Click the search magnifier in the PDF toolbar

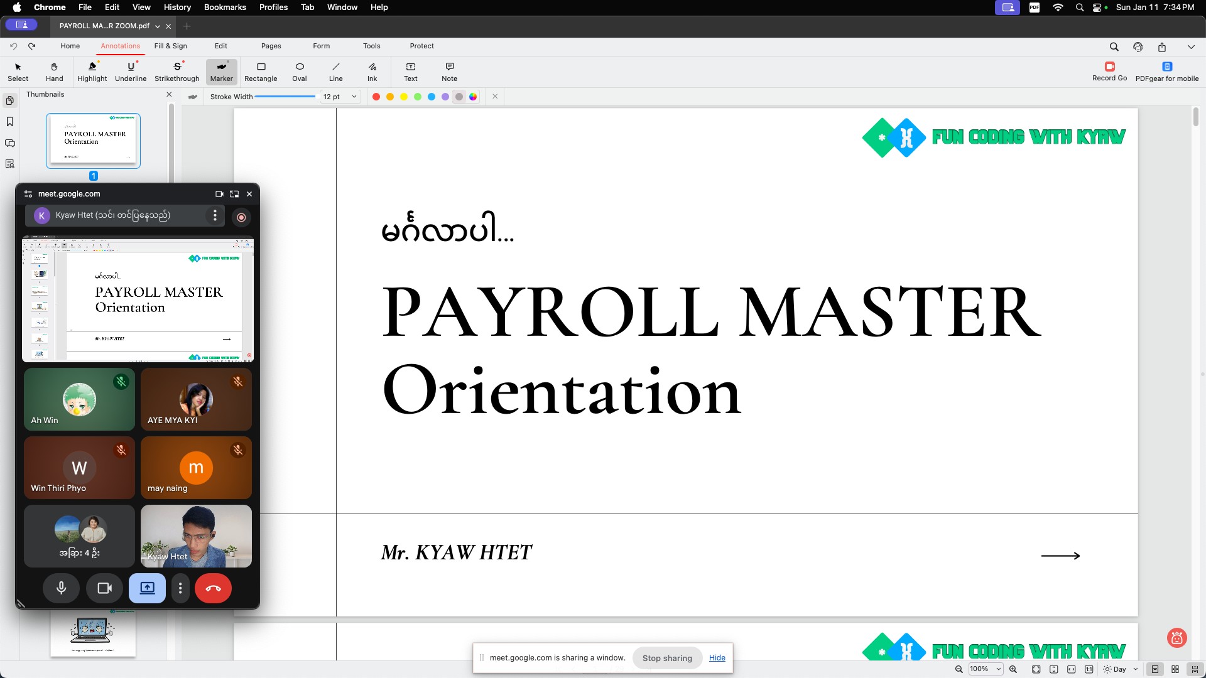tap(1114, 46)
